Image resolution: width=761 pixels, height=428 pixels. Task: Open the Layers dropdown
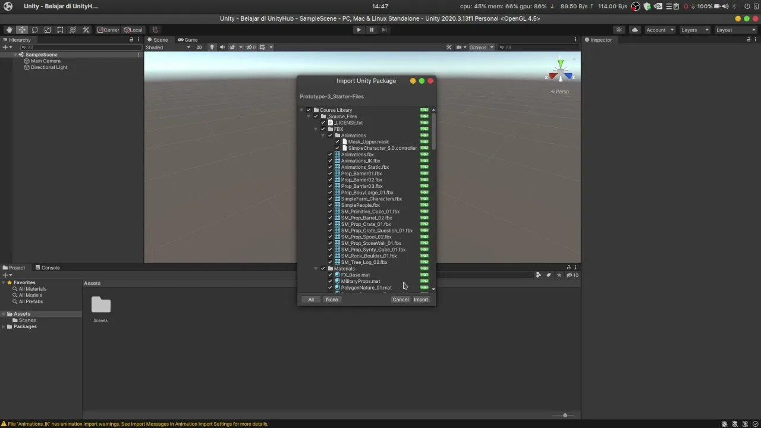click(694, 30)
